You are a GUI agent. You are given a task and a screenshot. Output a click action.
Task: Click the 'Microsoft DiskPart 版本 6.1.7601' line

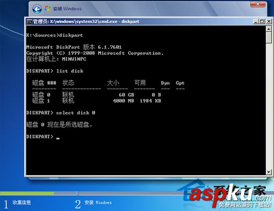(74, 47)
